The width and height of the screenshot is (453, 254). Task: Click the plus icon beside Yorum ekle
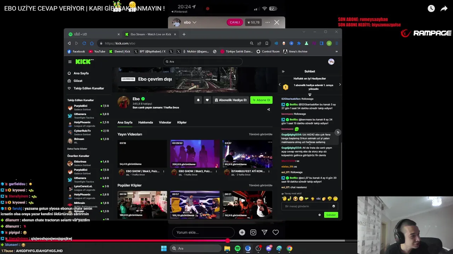[242, 232]
